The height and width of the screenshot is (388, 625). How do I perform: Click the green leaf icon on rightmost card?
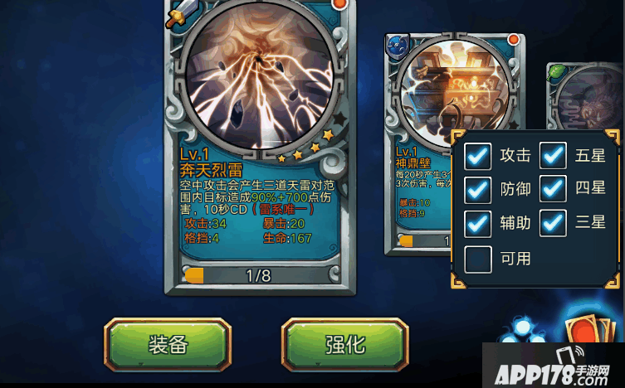click(558, 72)
